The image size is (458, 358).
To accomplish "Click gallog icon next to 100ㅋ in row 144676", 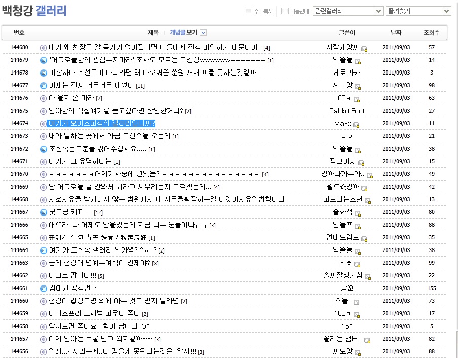I will click(x=356, y=99).
